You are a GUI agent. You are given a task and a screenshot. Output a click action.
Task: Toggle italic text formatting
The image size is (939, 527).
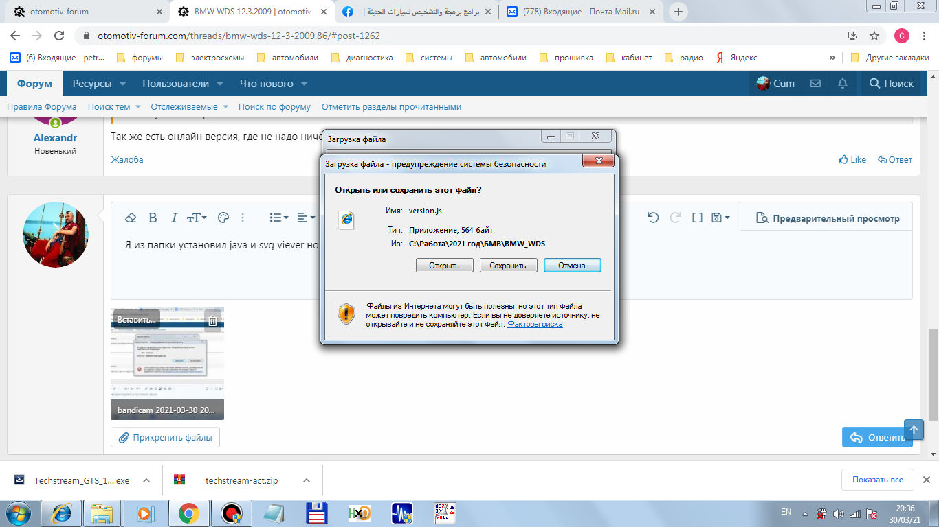174,218
